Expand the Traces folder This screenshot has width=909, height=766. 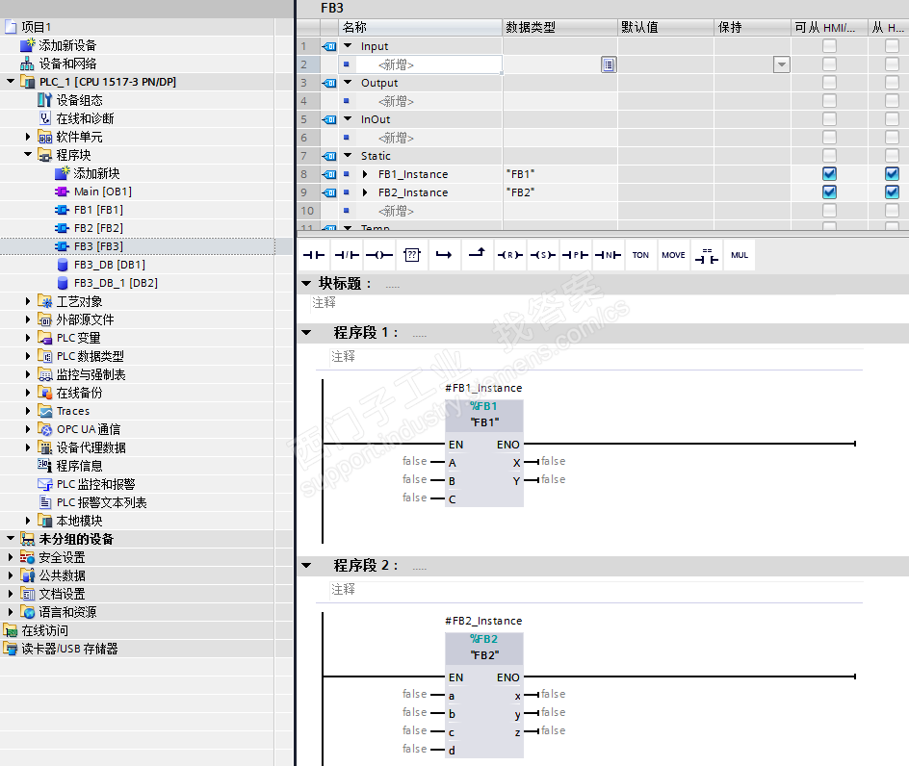coord(28,411)
